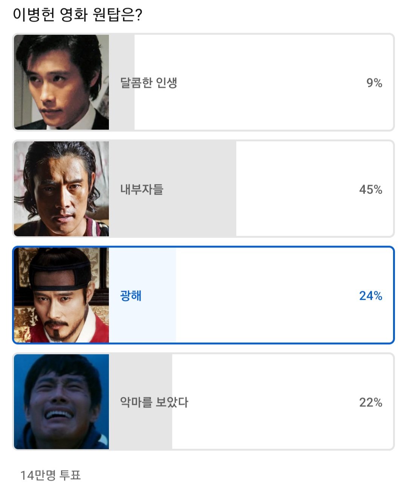Choose the 악마를 보았다 option label
This screenshot has width=407, height=489.
(x=154, y=402)
